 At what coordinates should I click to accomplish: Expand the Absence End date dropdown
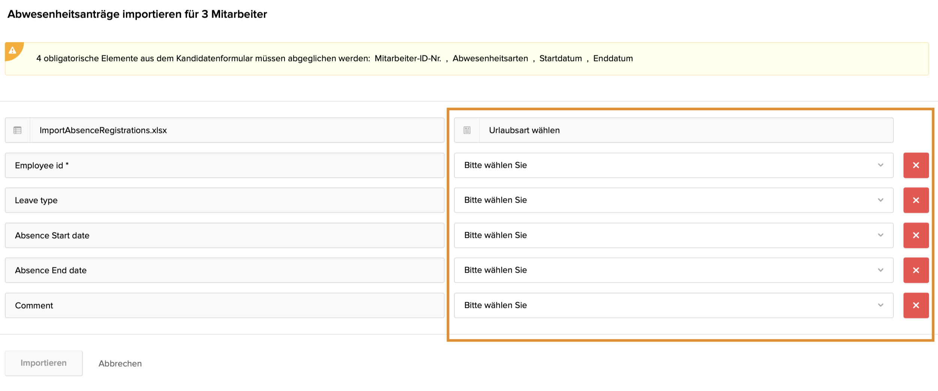tap(673, 270)
